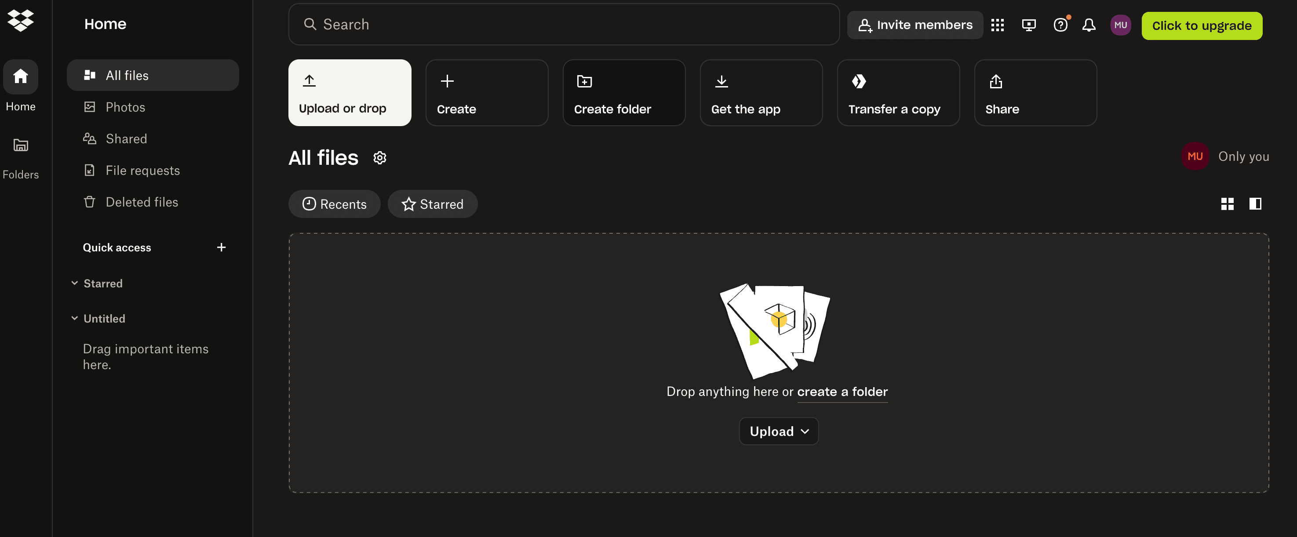This screenshot has height=537, width=1297.
Task: Click the create a folder link
Action: pyautogui.click(x=842, y=392)
